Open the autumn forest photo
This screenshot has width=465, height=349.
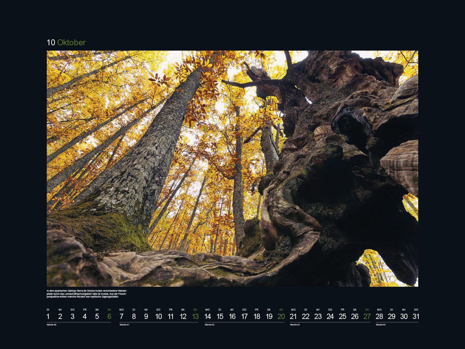(x=232, y=168)
